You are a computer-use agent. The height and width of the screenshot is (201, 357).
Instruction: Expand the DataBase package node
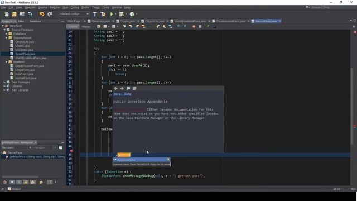coord(6,33)
